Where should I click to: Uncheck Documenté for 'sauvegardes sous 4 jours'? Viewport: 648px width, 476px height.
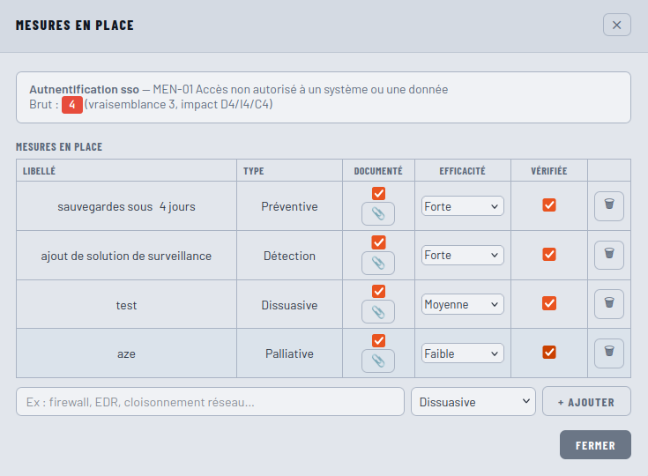(378, 193)
